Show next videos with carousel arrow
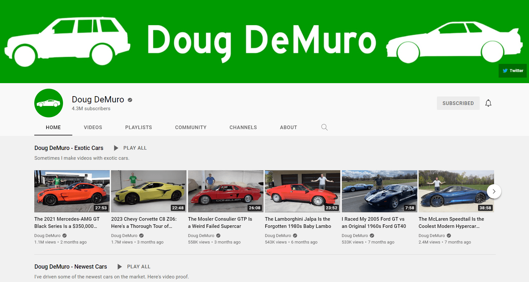 click(x=494, y=191)
